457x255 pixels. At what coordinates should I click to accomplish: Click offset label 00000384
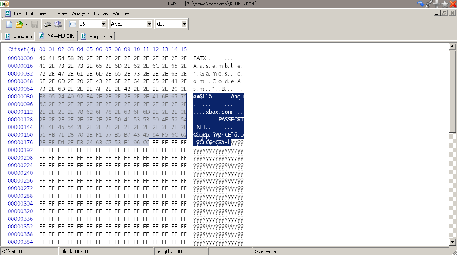click(20, 242)
